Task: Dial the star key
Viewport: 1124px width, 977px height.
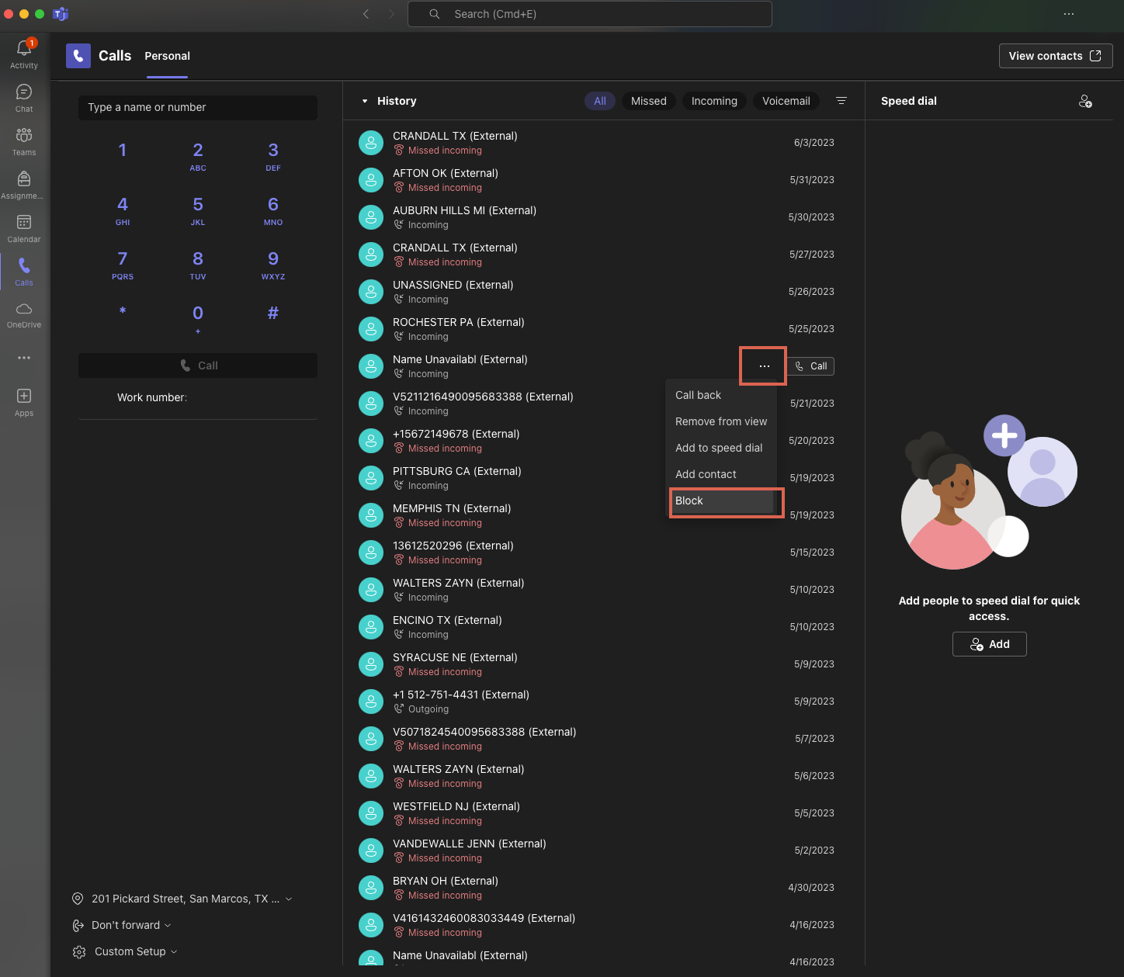Action: (x=123, y=312)
